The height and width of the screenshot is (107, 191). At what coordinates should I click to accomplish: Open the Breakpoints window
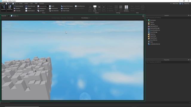(42, 8)
